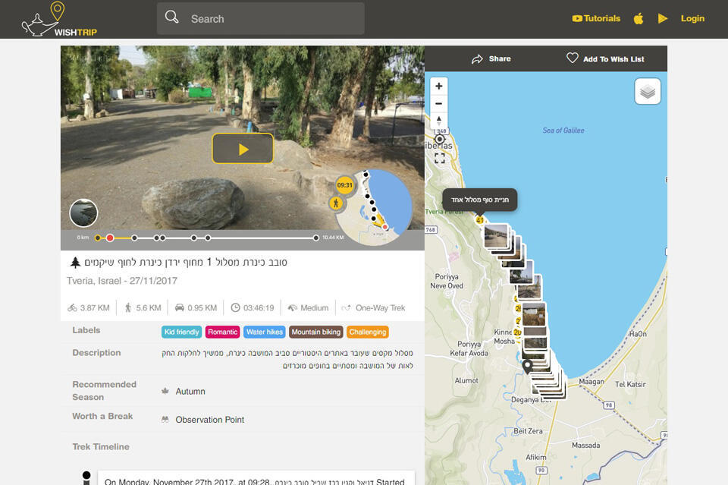Select the Water hikes label
The width and height of the screenshot is (728, 485).
(265, 332)
